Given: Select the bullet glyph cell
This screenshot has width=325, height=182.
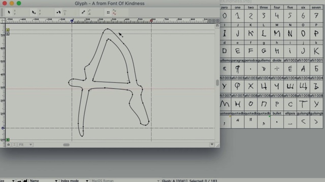Looking at the screenshot, I should pyautogui.click(x=277, y=122).
